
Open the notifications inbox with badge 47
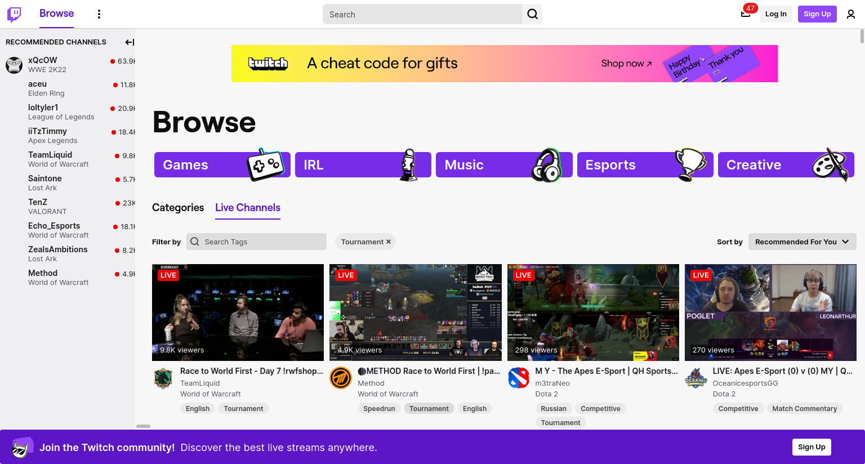tap(746, 14)
